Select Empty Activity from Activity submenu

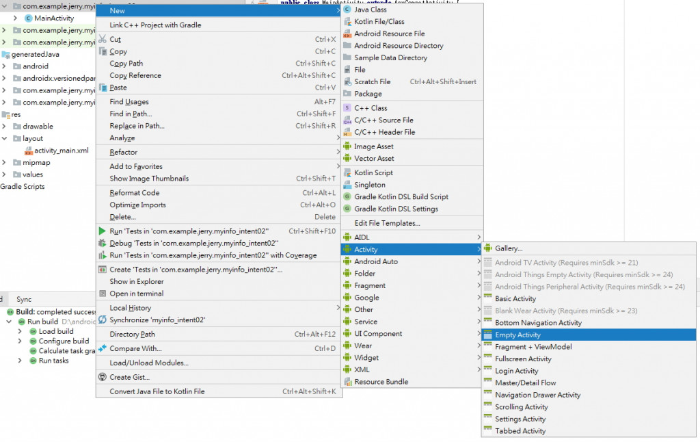coord(589,335)
